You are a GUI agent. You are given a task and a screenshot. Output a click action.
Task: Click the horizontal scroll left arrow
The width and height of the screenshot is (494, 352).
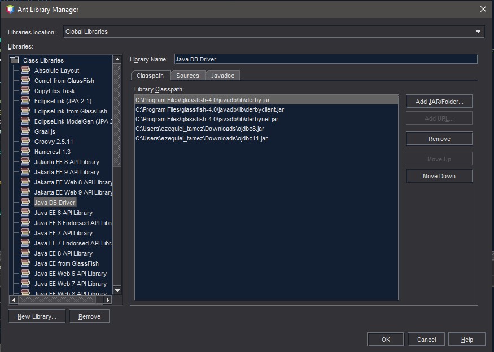[x=14, y=300]
